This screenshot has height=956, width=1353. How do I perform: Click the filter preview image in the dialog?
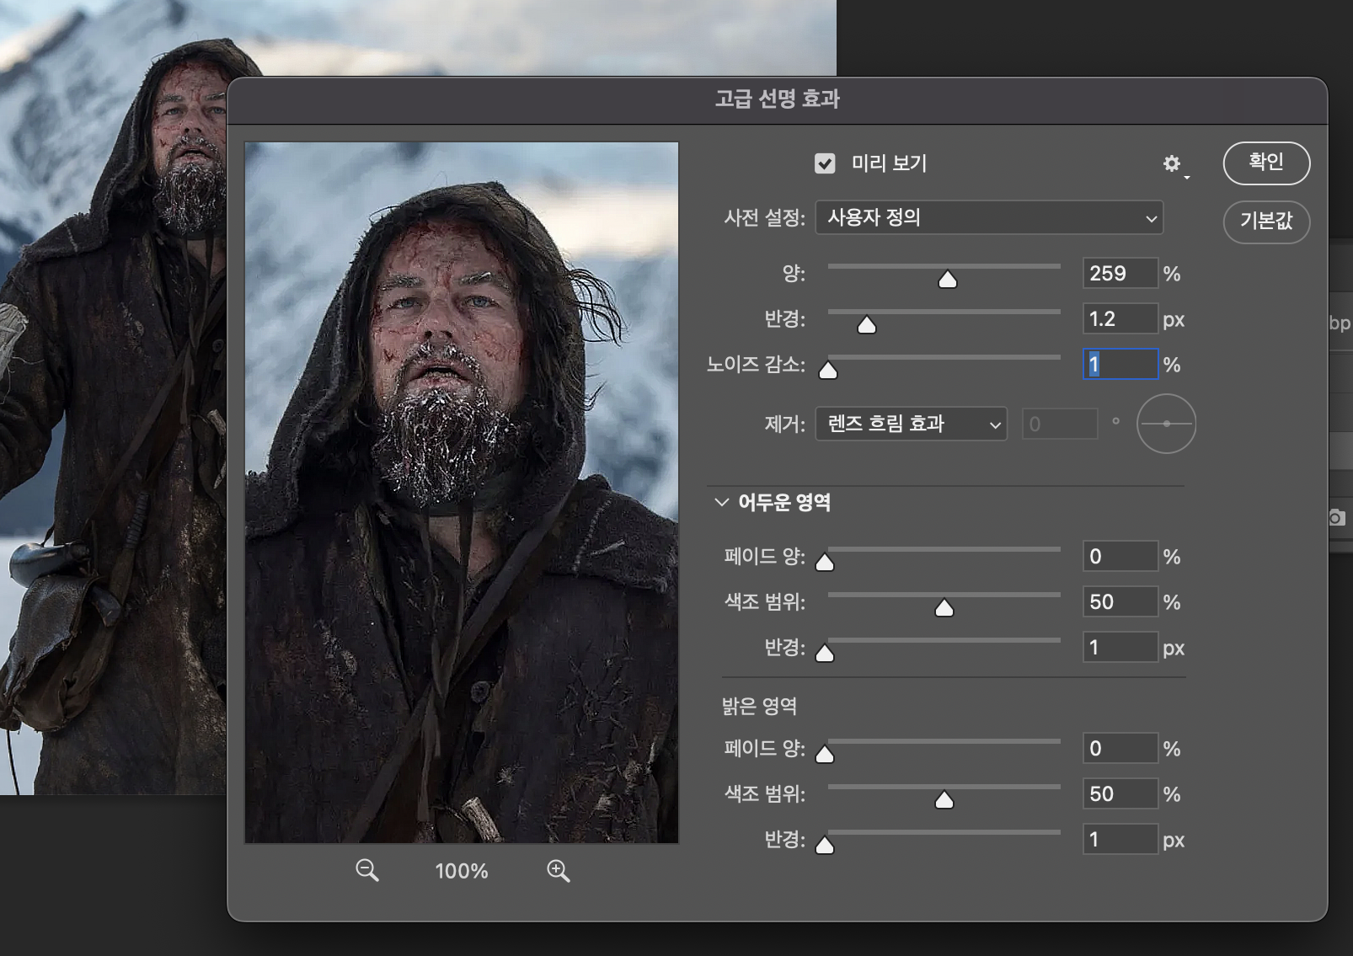click(462, 493)
